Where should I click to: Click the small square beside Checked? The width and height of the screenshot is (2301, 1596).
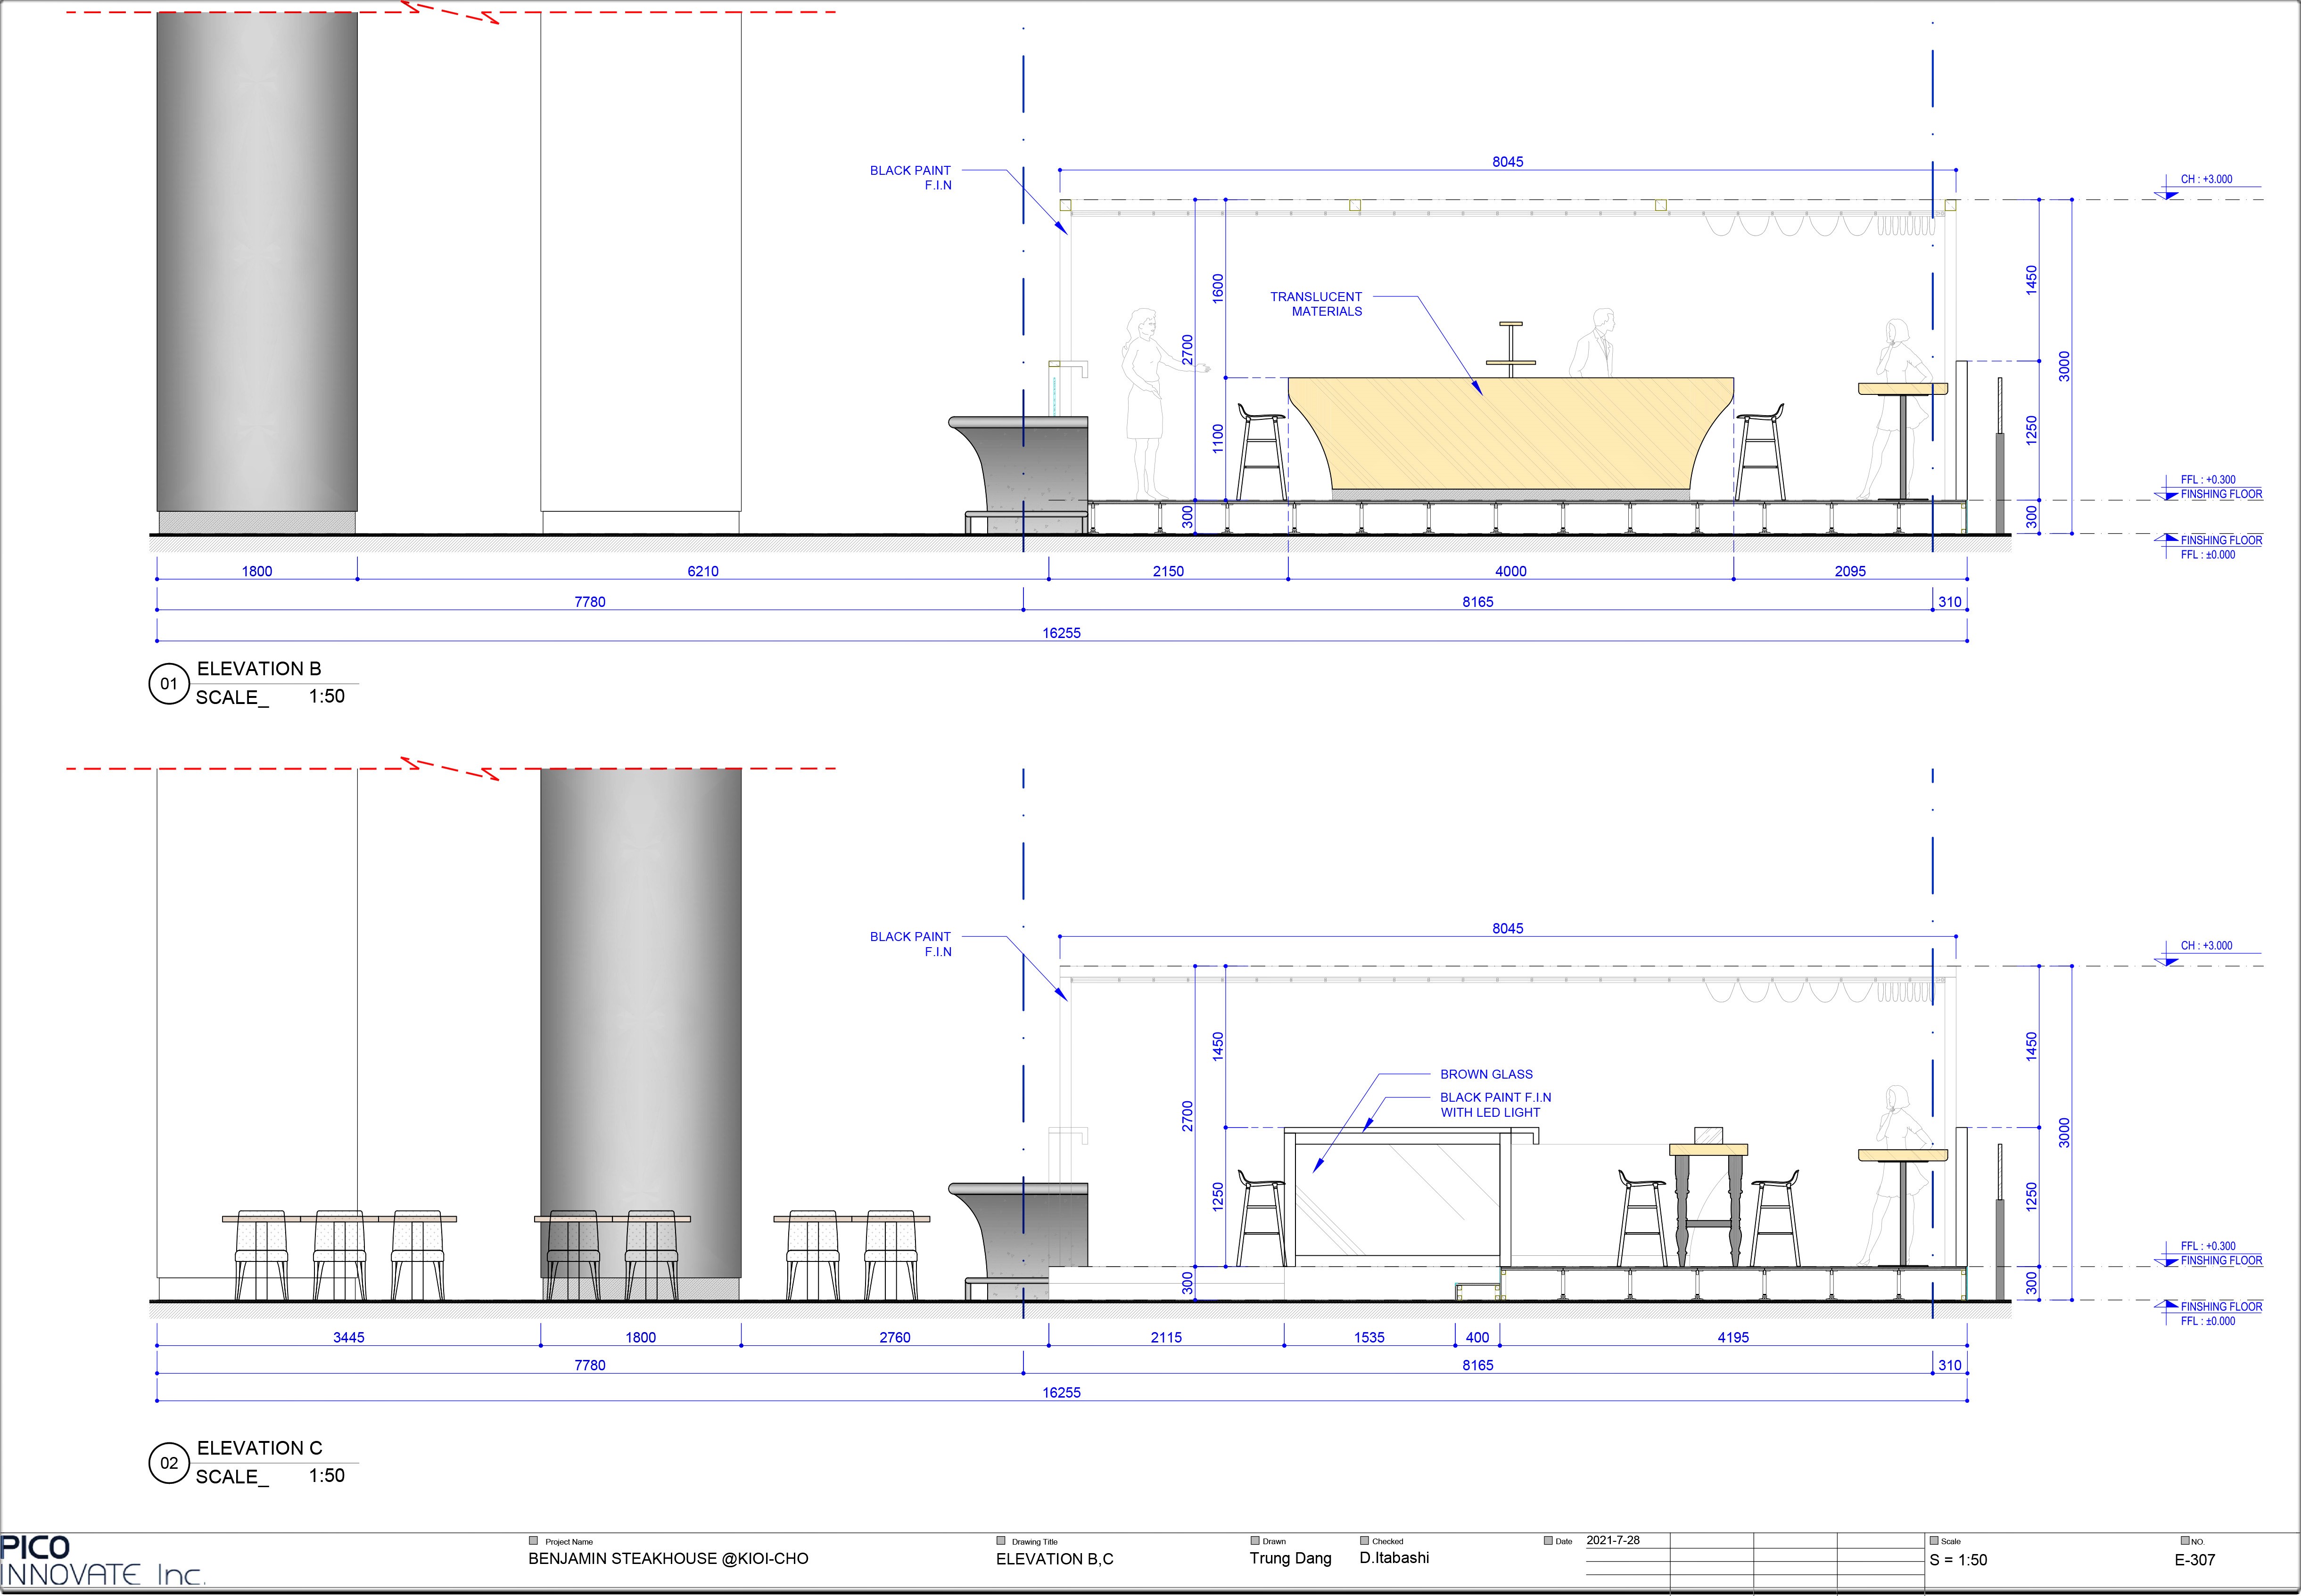point(1365,1541)
